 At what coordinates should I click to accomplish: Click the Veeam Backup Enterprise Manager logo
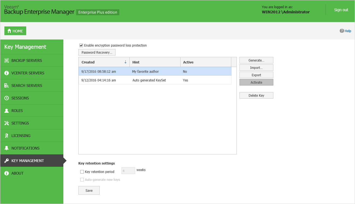tap(39, 10)
